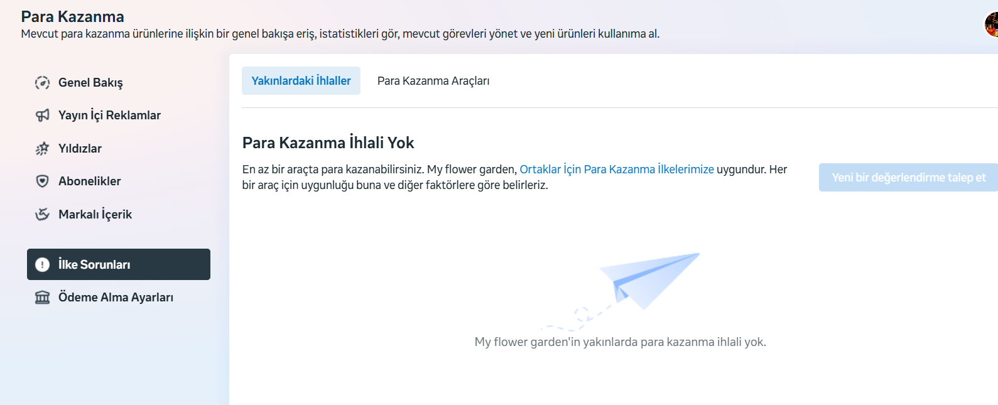
Task: Switch to the Yakınlardaki İhlaller tab
Action: click(301, 80)
